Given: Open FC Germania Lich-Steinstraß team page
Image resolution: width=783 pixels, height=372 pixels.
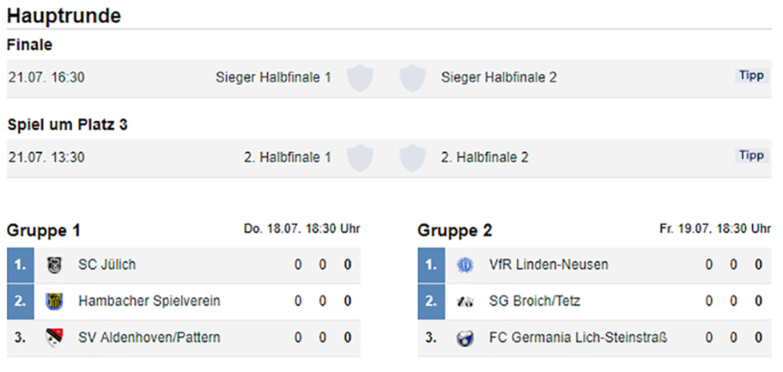Looking at the screenshot, I should click(x=578, y=338).
